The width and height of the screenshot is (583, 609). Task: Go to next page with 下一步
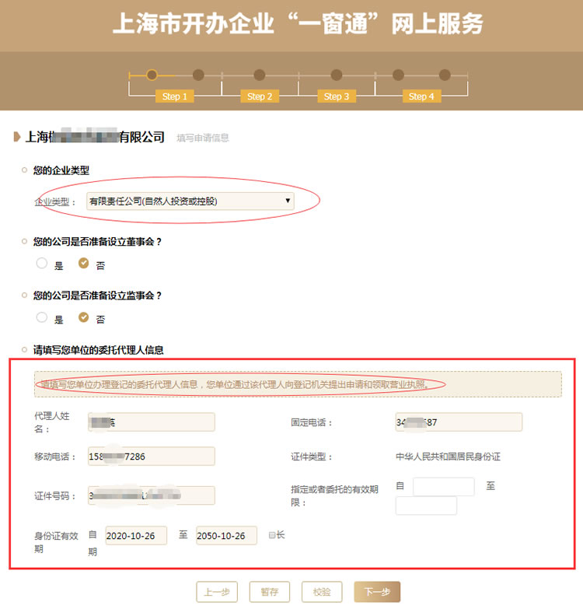click(x=376, y=592)
